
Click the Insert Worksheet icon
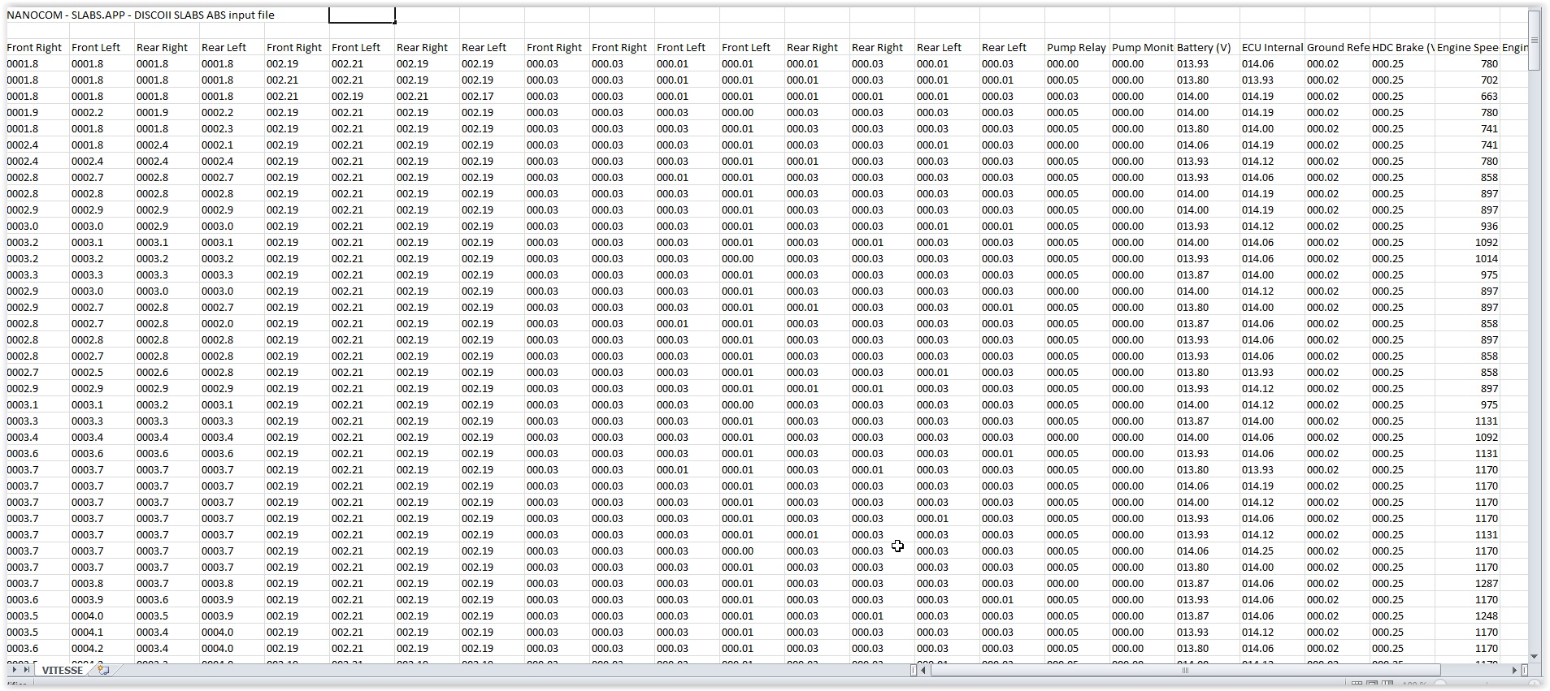[x=103, y=670]
